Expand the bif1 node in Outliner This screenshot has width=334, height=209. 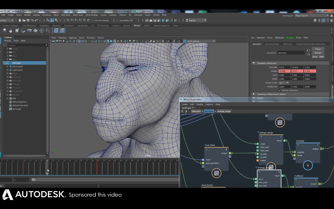(7, 98)
